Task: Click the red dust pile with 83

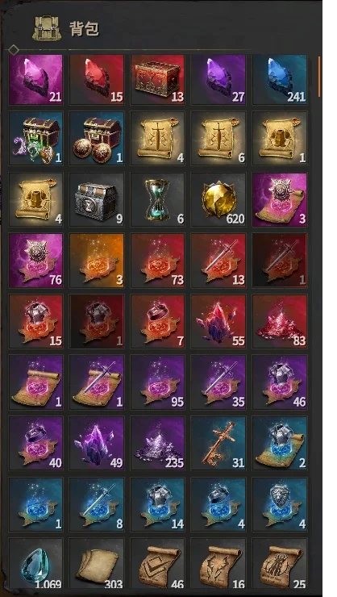Action: coord(280,321)
